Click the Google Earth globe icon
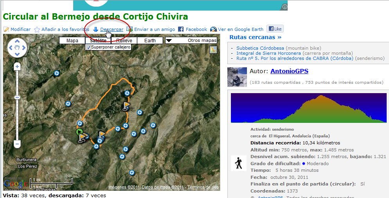 click(x=213, y=29)
